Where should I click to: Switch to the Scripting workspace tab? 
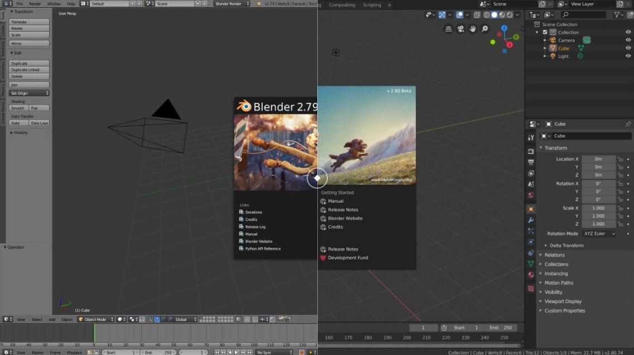pos(371,5)
